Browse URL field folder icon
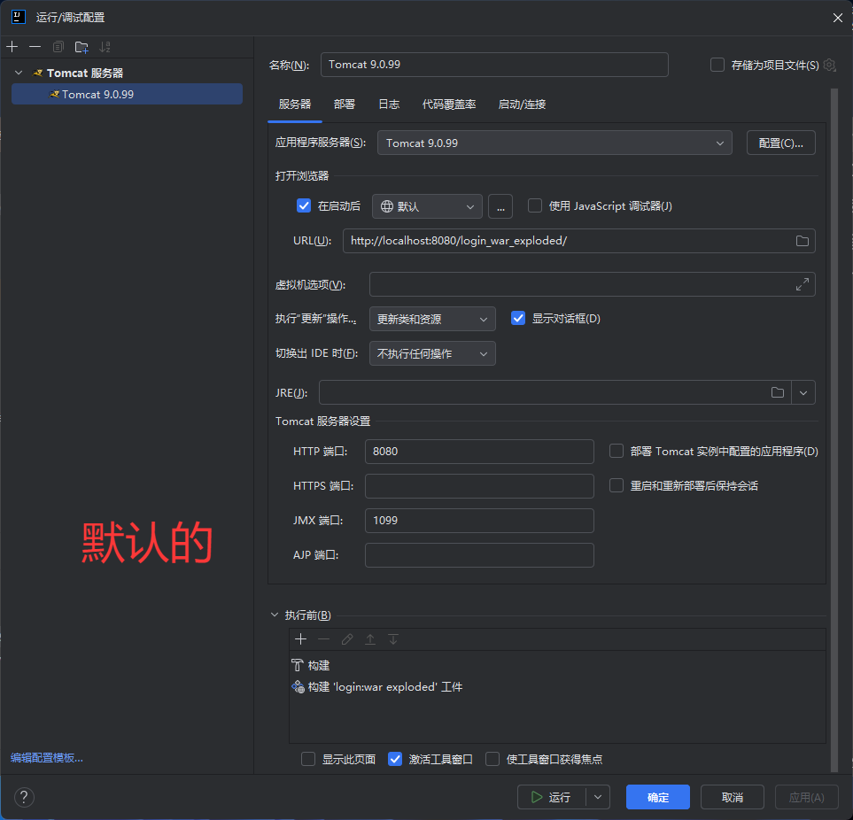Screen dimensions: 853x820 [x=803, y=241]
